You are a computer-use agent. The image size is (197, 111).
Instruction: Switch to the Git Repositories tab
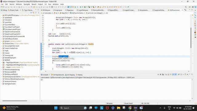coord(58,75)
